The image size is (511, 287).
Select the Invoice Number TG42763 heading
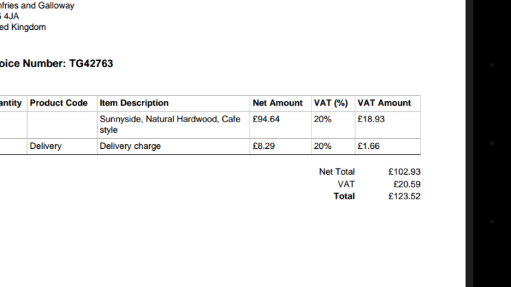pos(56,64)
